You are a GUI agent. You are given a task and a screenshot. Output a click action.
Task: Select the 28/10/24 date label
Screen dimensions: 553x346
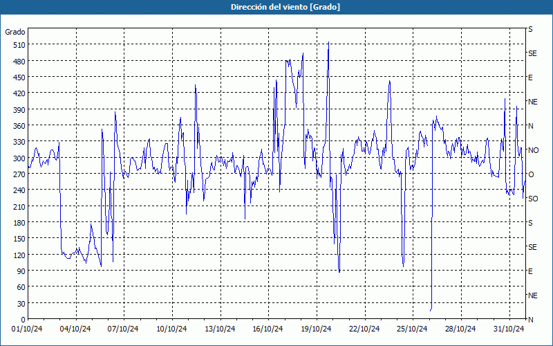[460, 329]
